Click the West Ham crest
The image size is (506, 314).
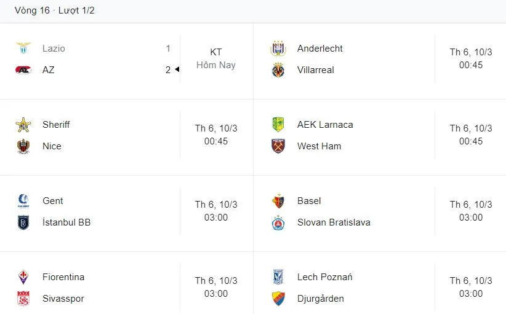pyautogui.click(x=278, y=146)
